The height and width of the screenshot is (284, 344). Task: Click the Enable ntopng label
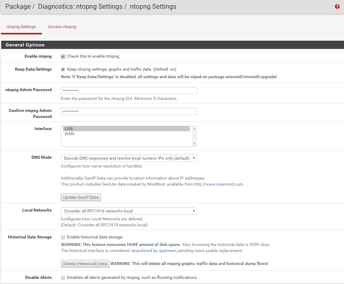(x=38, y=56)
